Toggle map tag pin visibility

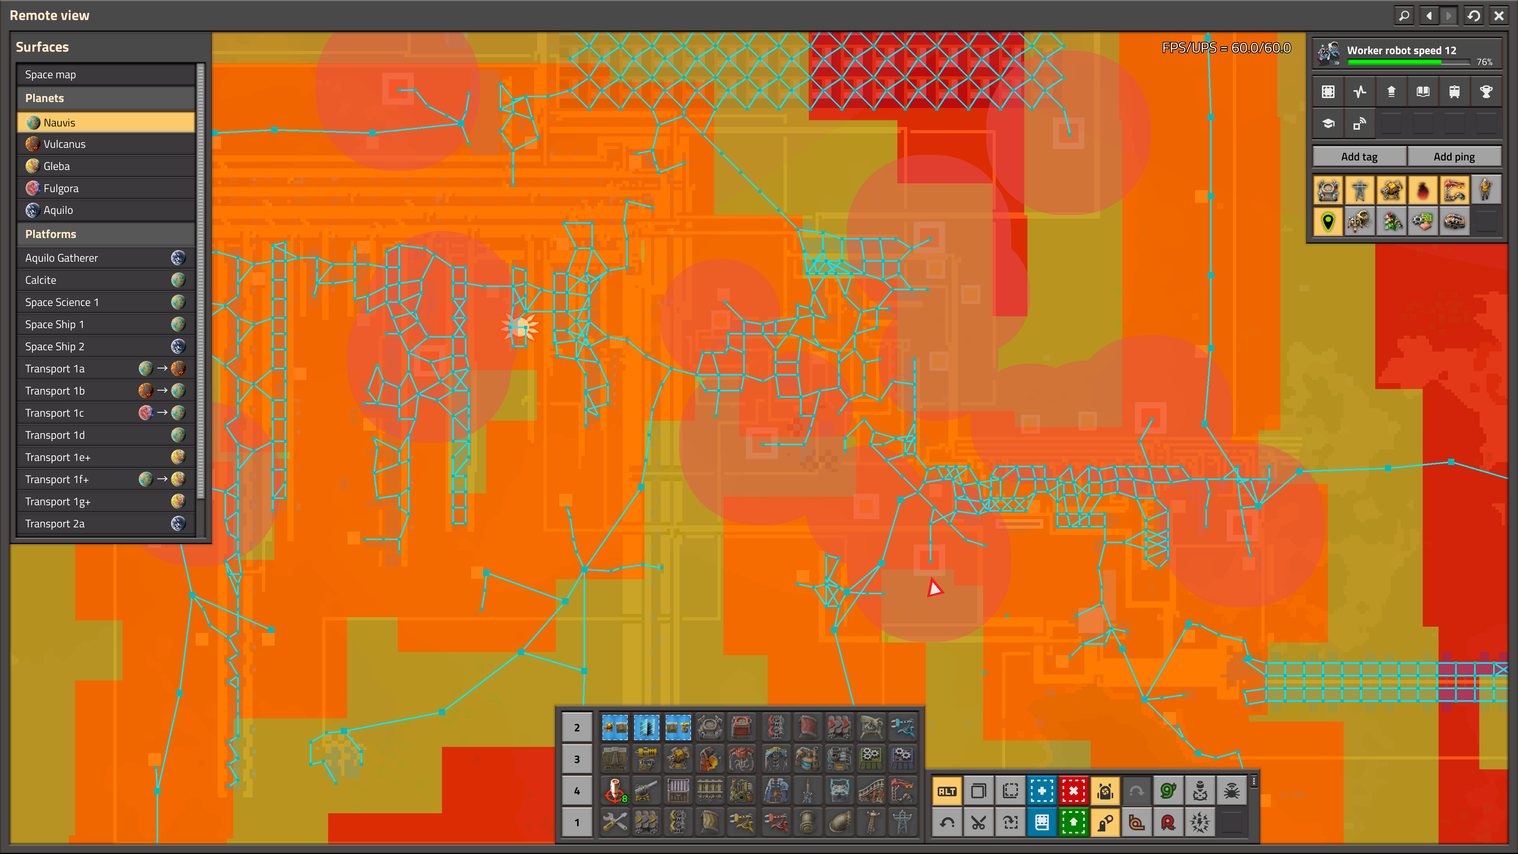(1328, 221)
